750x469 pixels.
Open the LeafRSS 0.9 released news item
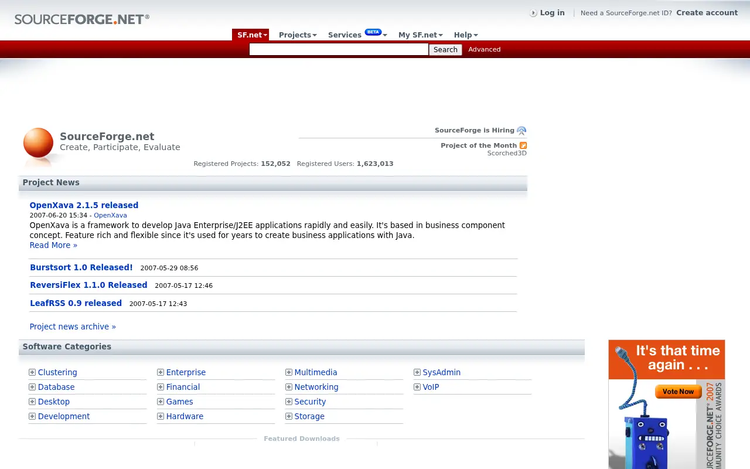tap(76, 303)
